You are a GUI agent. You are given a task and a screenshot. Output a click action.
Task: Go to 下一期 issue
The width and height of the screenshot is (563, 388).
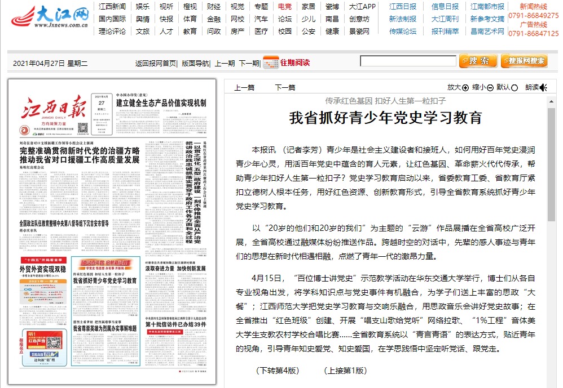coord(248,64)
